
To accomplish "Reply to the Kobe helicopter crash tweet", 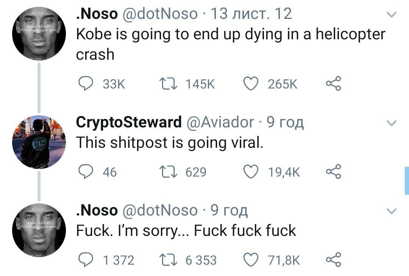I will tap(86, 84).
